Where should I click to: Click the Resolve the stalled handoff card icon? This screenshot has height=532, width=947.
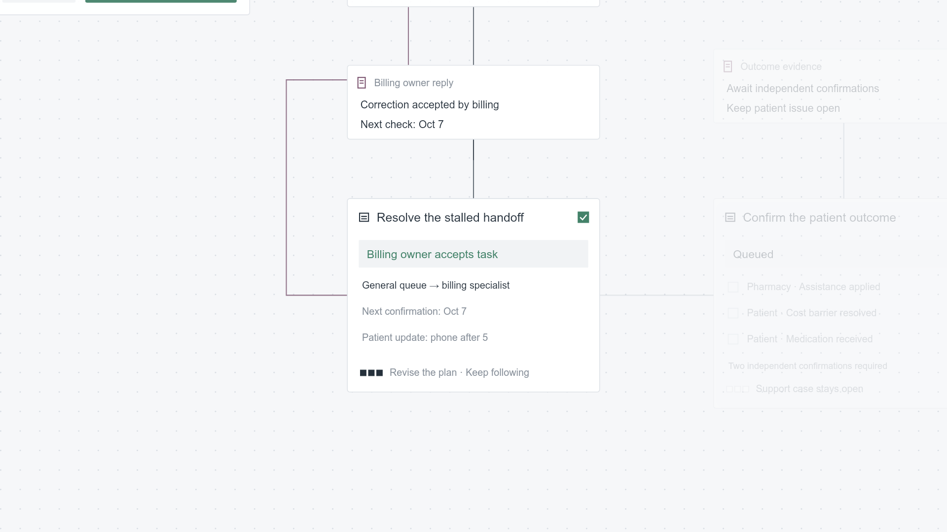(364, 217)
